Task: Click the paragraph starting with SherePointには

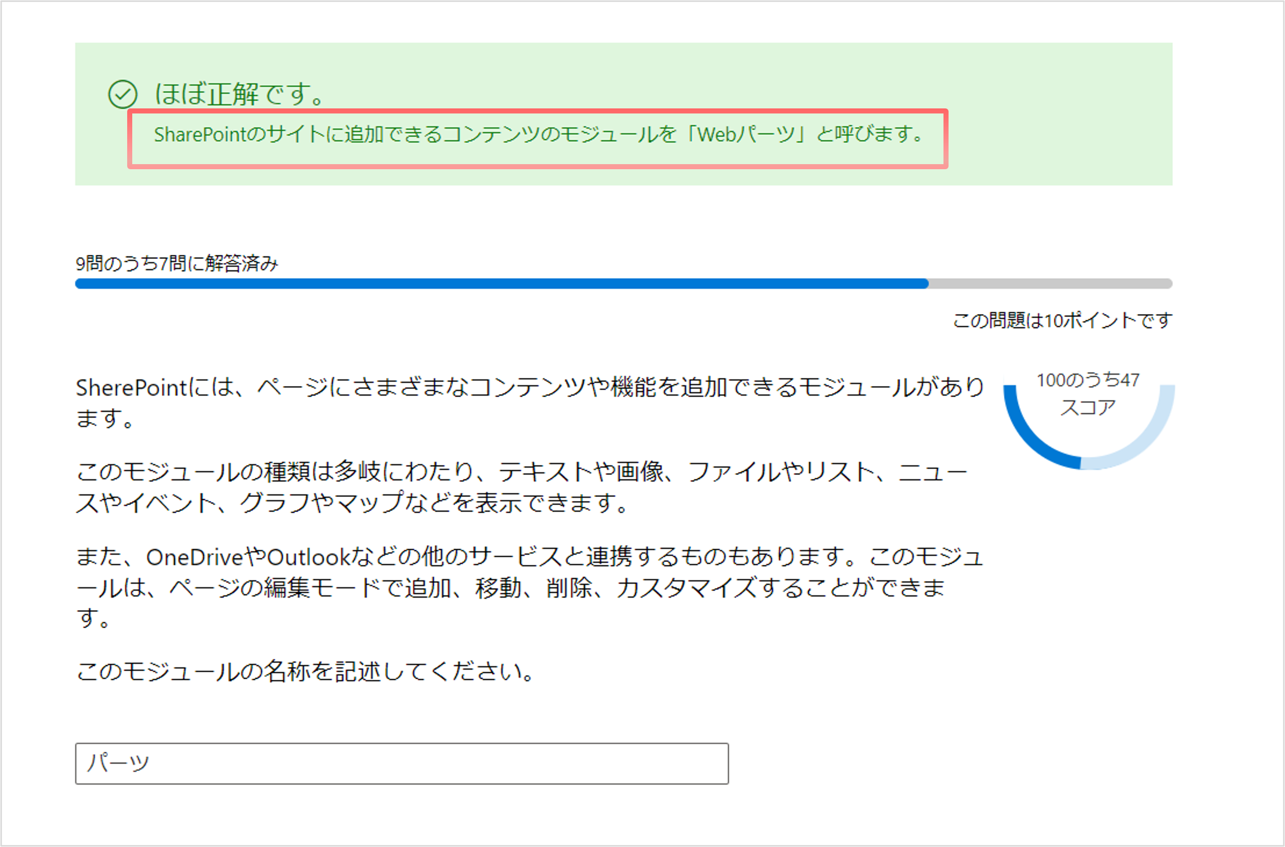Action: click(530, 402)
